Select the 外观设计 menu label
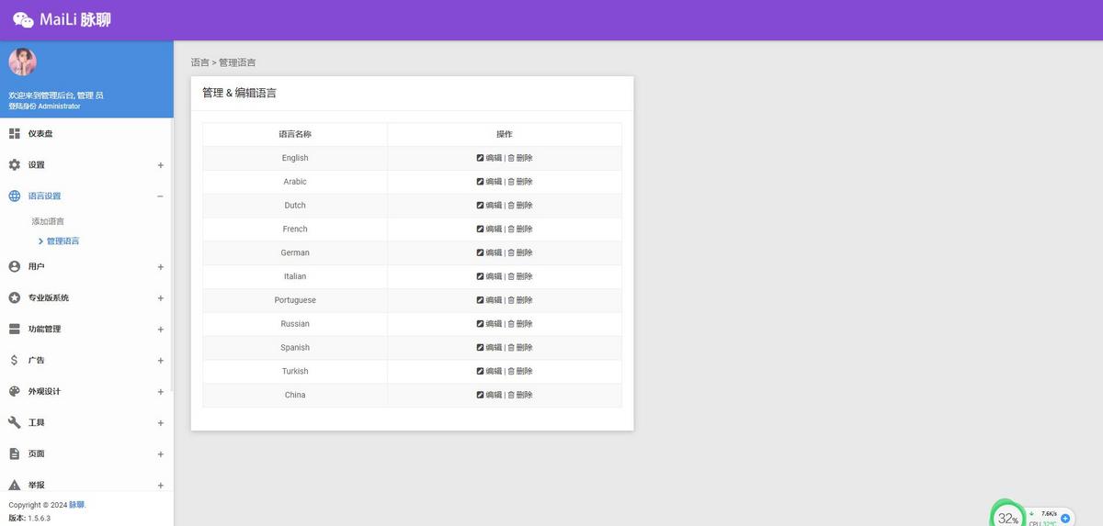Image resolution: width=1103 pixels, height=526 pixels. 44,391
